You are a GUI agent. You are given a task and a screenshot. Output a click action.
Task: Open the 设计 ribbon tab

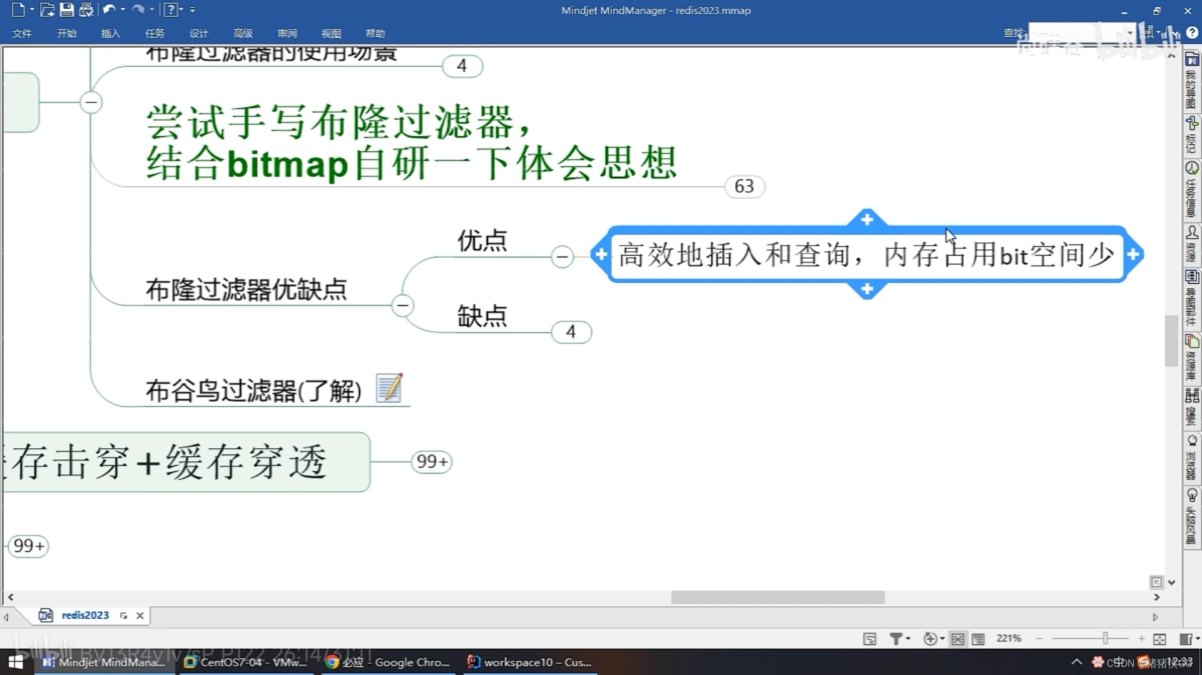tap(198, 33)
